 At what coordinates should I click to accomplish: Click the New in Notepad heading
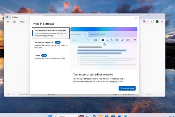(44, 24)
